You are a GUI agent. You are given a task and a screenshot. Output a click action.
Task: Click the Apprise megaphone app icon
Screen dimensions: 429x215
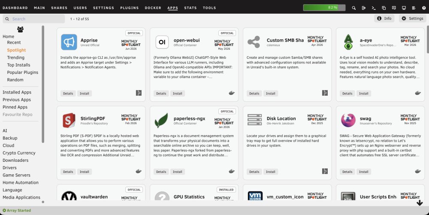[69, 42]
